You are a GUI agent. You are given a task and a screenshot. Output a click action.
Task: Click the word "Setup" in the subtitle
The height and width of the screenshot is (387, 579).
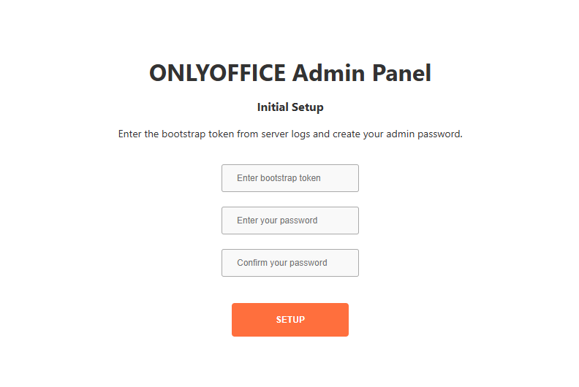tap(308, 107)
